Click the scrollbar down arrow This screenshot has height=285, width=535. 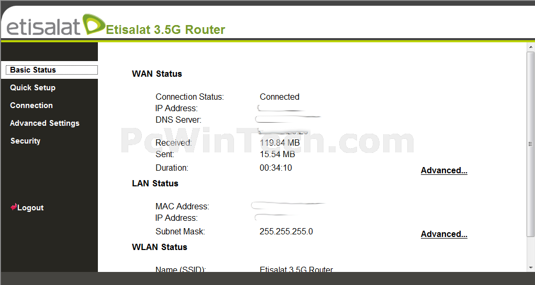click(531, 268)
